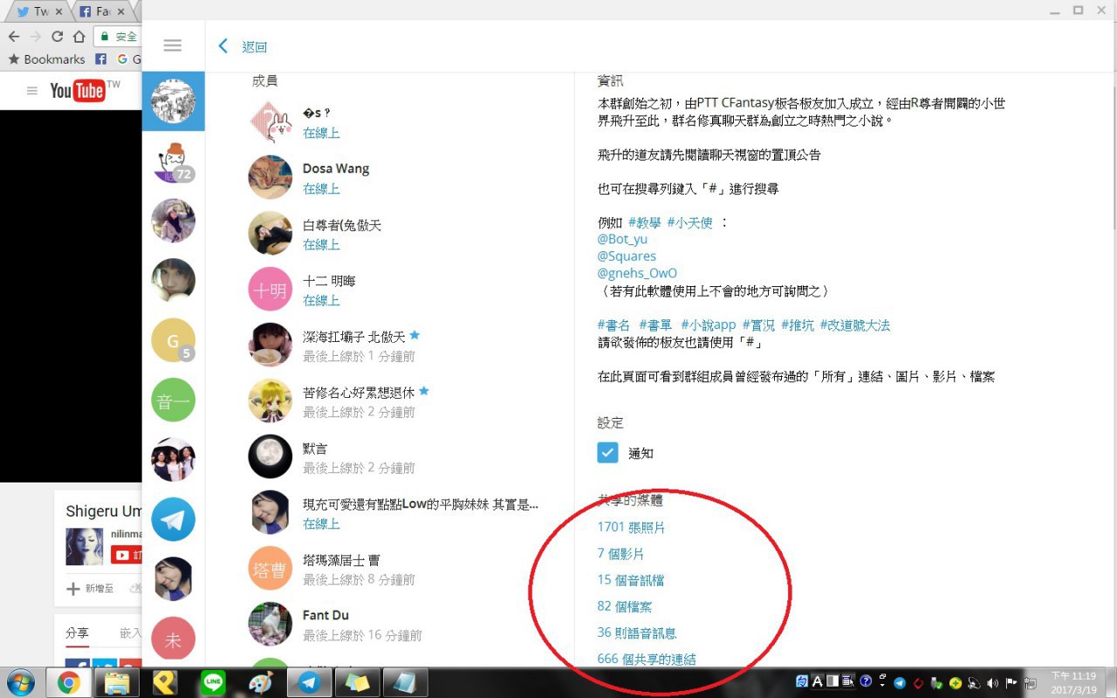Open LINE from the Windows taskbar
Viewport: 1117px width, 698px height.
pyautogui.click(x=213, y=681)
